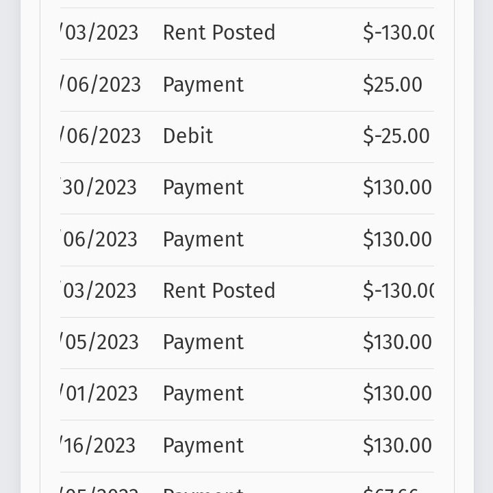Select the Payment label in the 30/2023 row
This screenshot has width=493, height=493.
click(x=203, y=188)
